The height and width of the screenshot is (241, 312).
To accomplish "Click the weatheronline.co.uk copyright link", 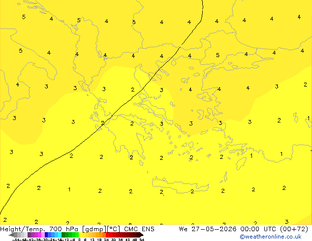I will pos(271,237).
